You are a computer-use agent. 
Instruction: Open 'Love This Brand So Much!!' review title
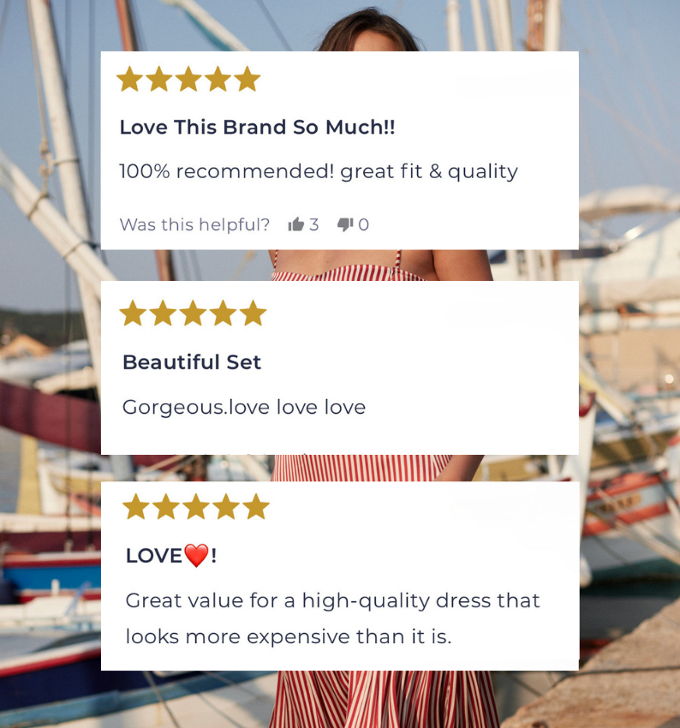pos(257,128)
